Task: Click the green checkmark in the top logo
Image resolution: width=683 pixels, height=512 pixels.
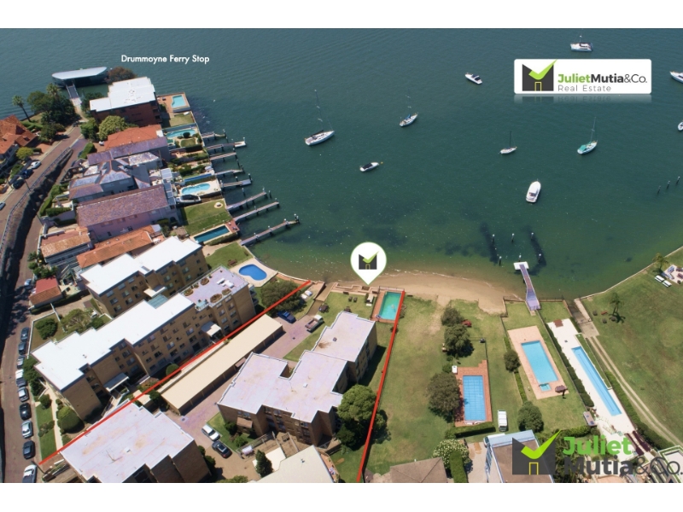Action: tap(542, 70)
